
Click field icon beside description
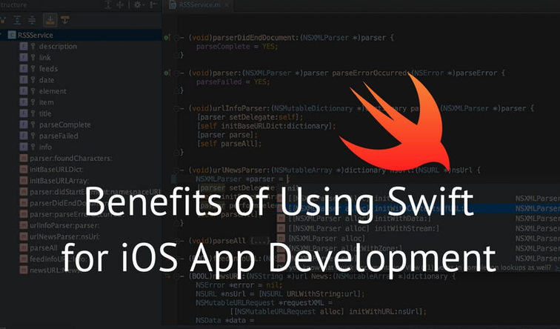(x=24, y=46)
